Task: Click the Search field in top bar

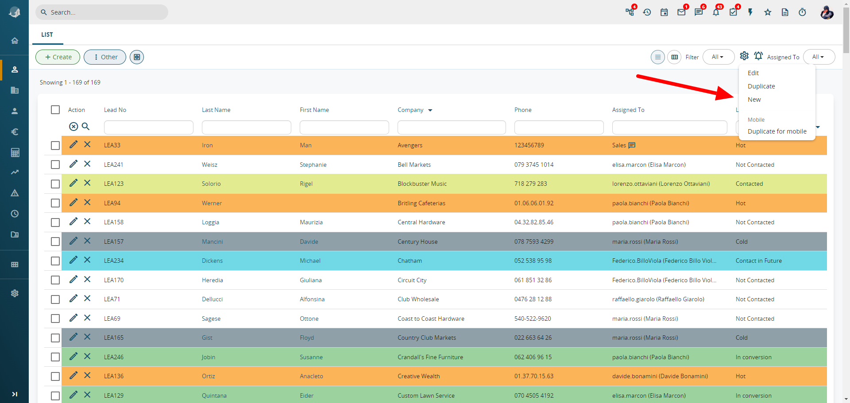Action: (102, 12)
